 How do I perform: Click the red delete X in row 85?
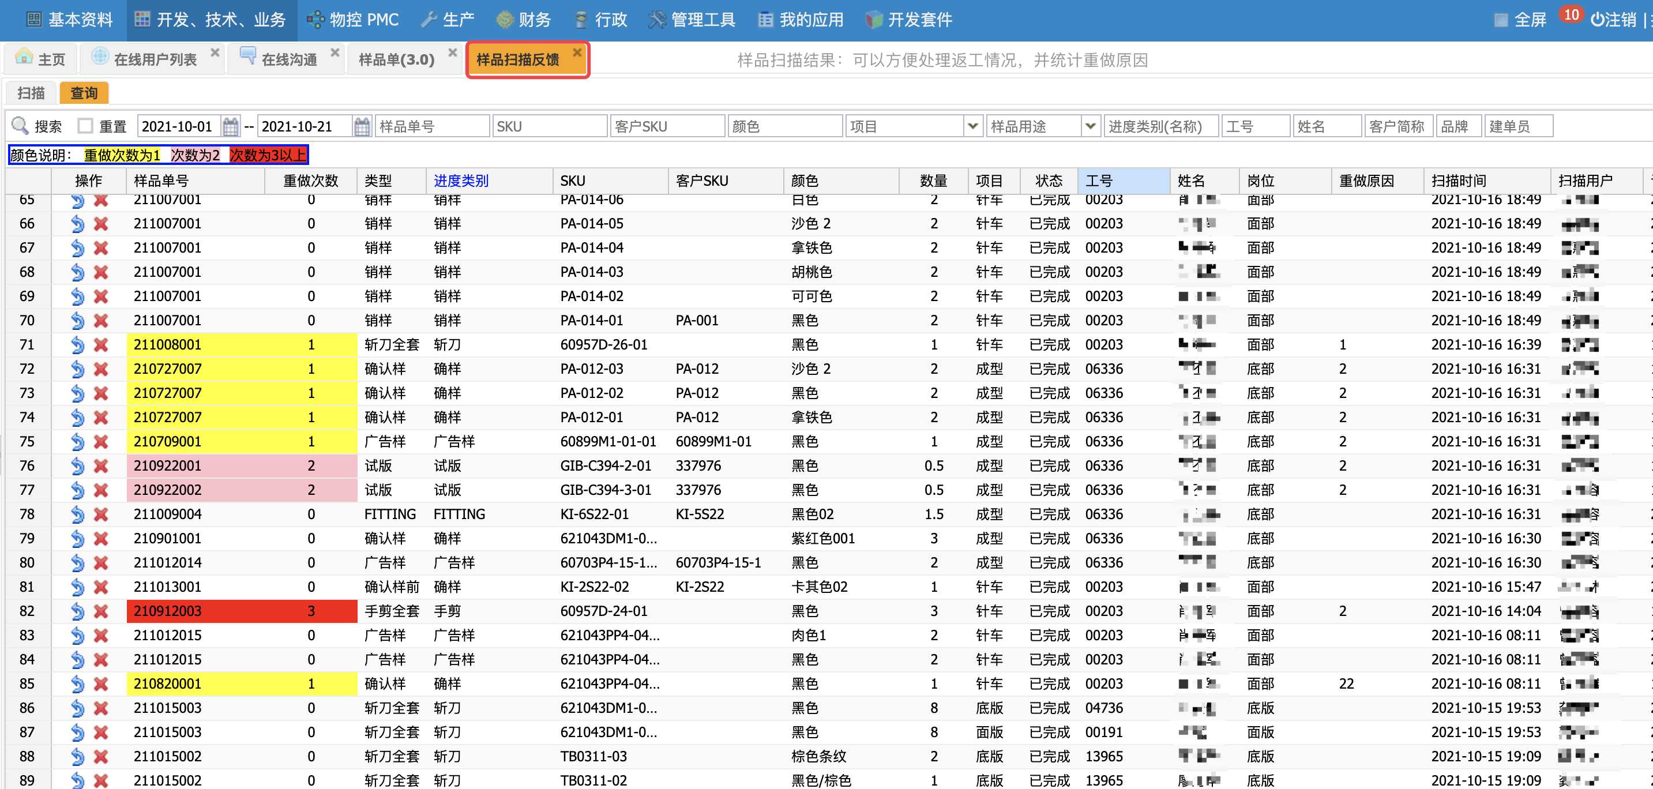[101, 684]
